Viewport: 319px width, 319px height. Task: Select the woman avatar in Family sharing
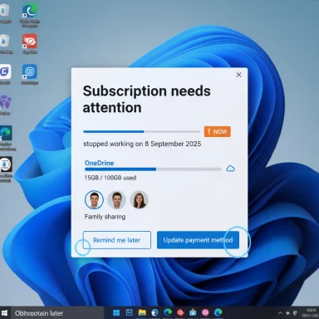pyautogui.click(x=140, y=199)
